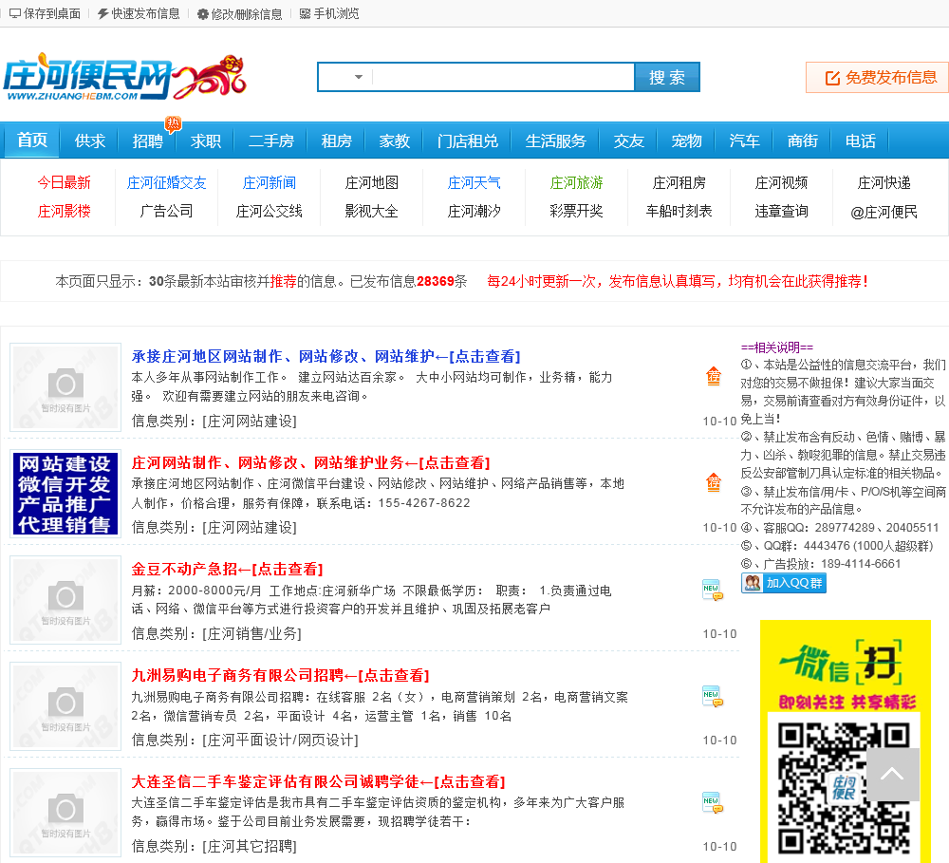This screenshot has width=949, height=863.
Task: Click the 网站建设微信开发 listing thumbnail
Action: pyautogui.click(x=65, y=494)
